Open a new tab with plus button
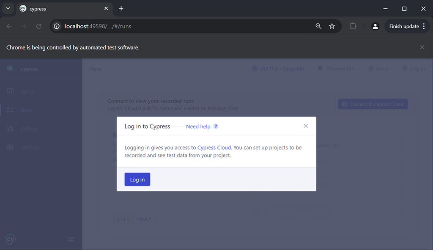The height and width of the screenshot is (250, 433). click(121, 8)
